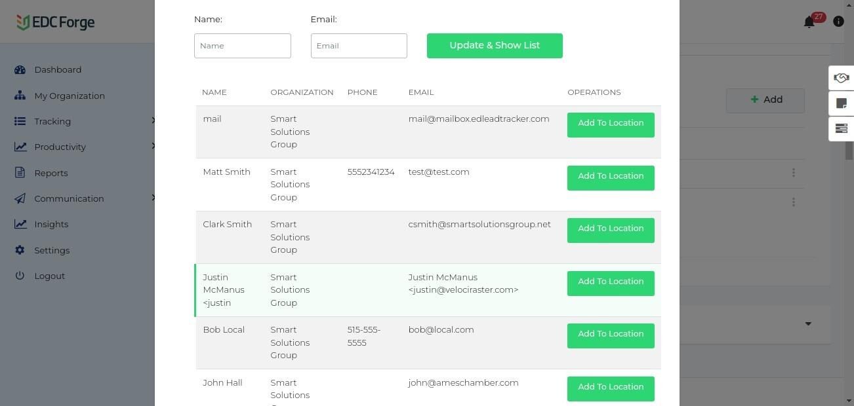
Task: Click the My Organization sitemap icon
Action: [x=20, y=96]
